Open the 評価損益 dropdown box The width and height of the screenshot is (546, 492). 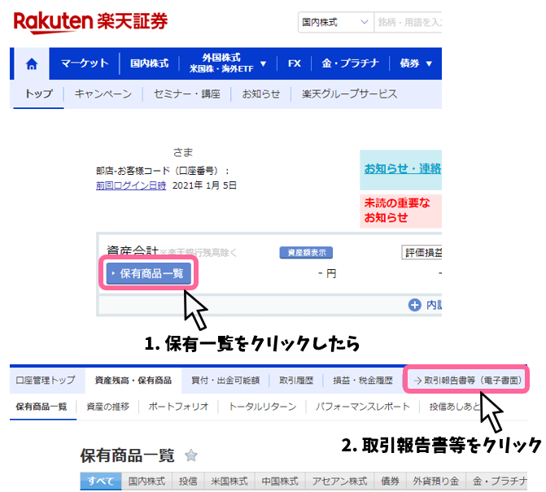click(x=422, y=253)
